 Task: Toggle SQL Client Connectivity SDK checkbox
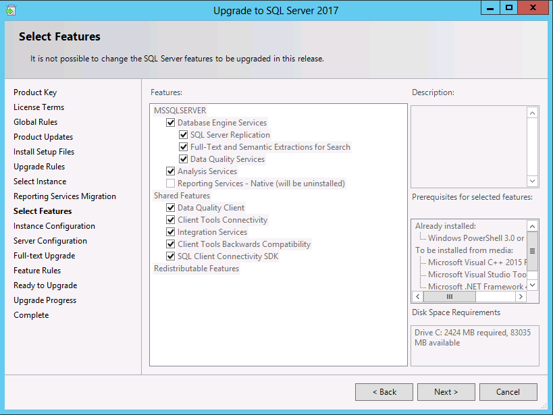[171, 256]
